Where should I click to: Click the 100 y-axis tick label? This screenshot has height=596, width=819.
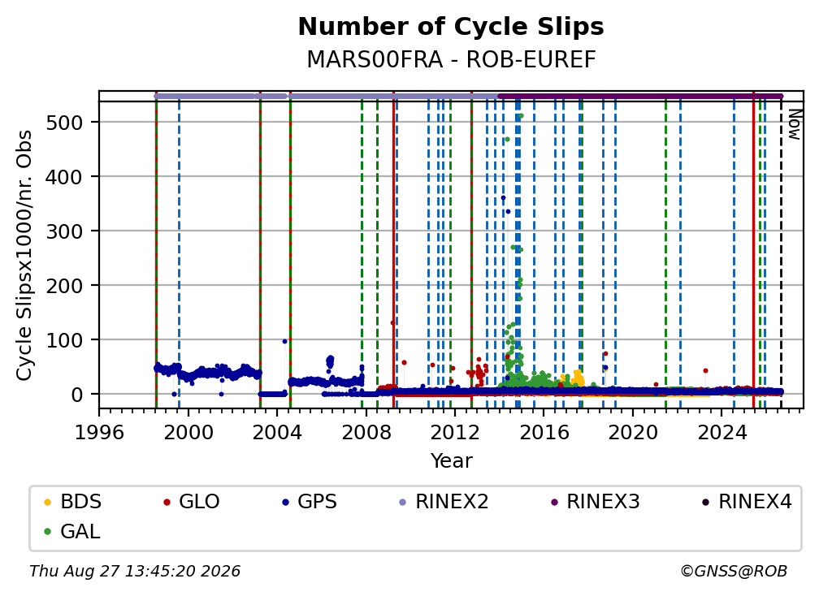pyautogui.click(x=64, y=340)
